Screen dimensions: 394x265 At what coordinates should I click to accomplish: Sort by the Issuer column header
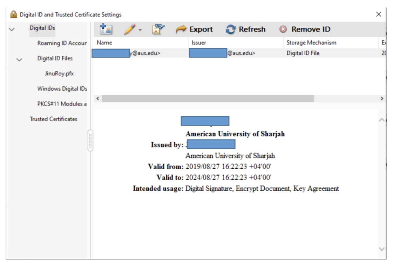(x=236, y=43)
